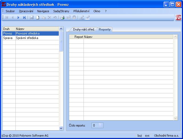
Task: Click Reporty table scroll down arrow
Action: point(175,118)
